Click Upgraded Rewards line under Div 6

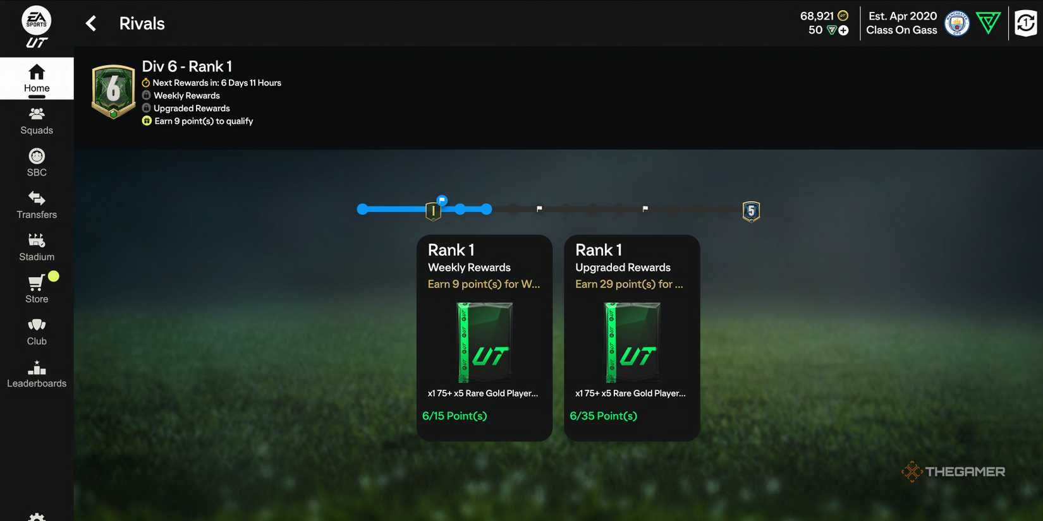[x=192, y=108]
